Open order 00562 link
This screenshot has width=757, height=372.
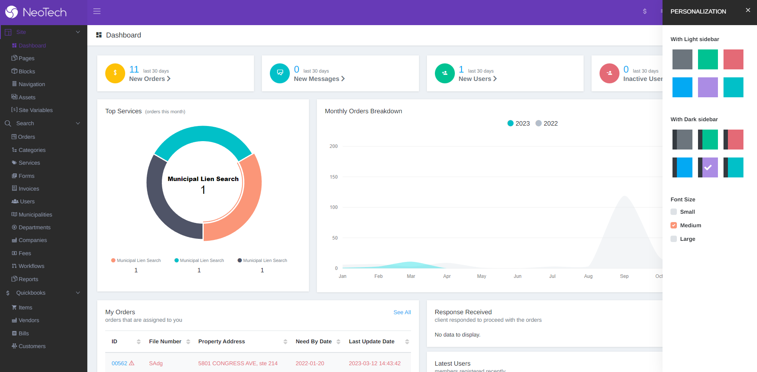pos(119,363)
